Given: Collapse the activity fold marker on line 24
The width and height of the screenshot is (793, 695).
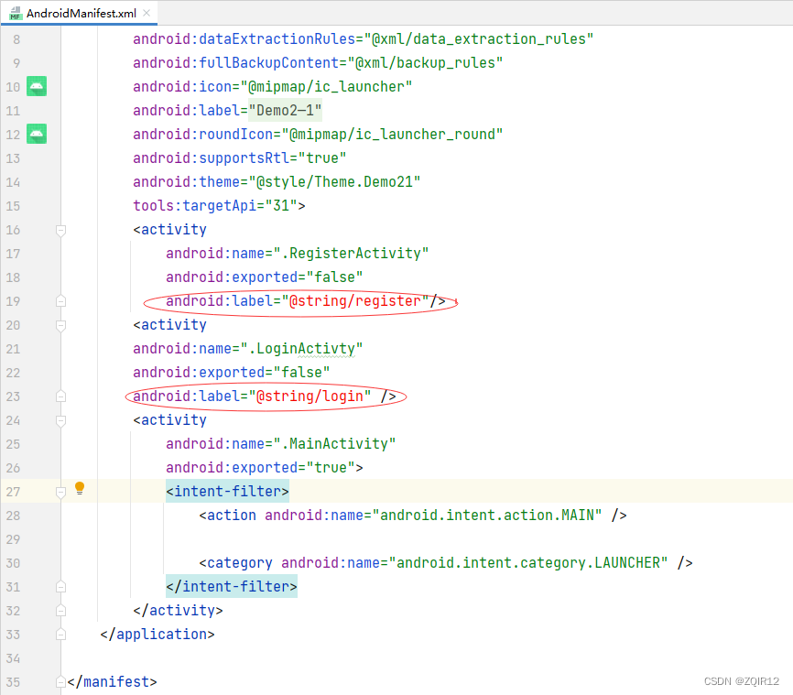Looking at the screenshot, I should click(x=60, y=421).
